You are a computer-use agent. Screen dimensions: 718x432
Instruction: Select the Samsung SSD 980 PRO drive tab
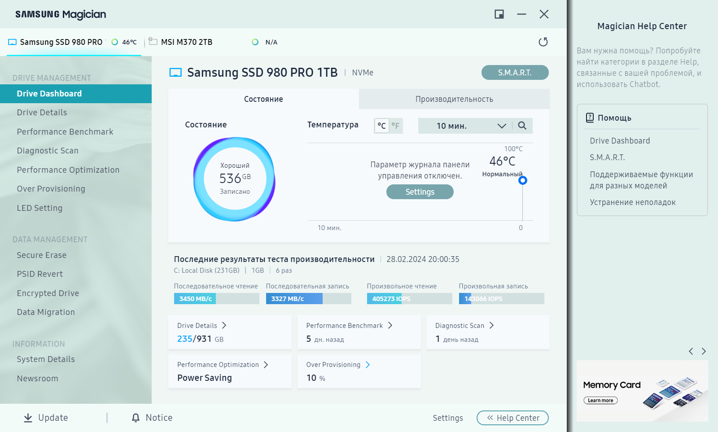pyautogui.click(x=74, y=42)
